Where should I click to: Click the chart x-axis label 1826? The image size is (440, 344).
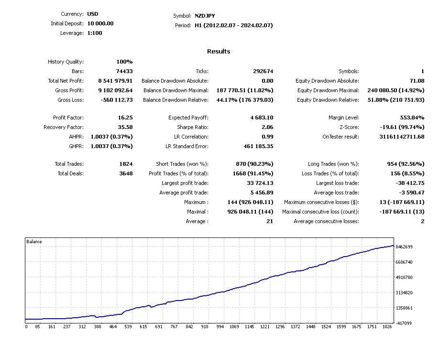pos(387,327)
